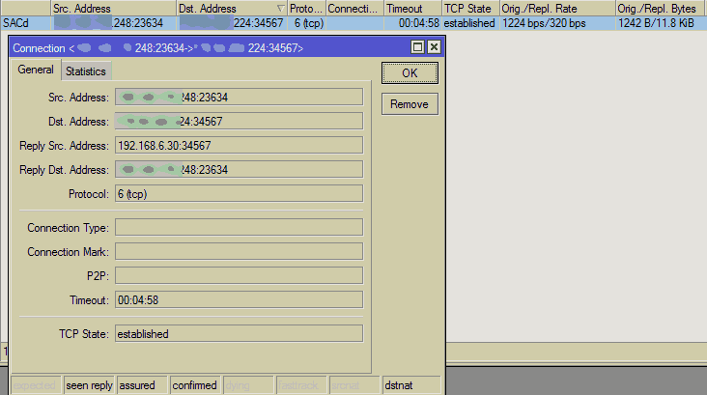The height and width of the screenshot is (395, 707).
Task: Click the 'assured' status flag
Action: tap(143, 385)
